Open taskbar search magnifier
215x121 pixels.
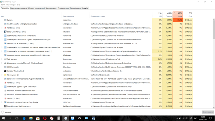(x=10, y=118)
